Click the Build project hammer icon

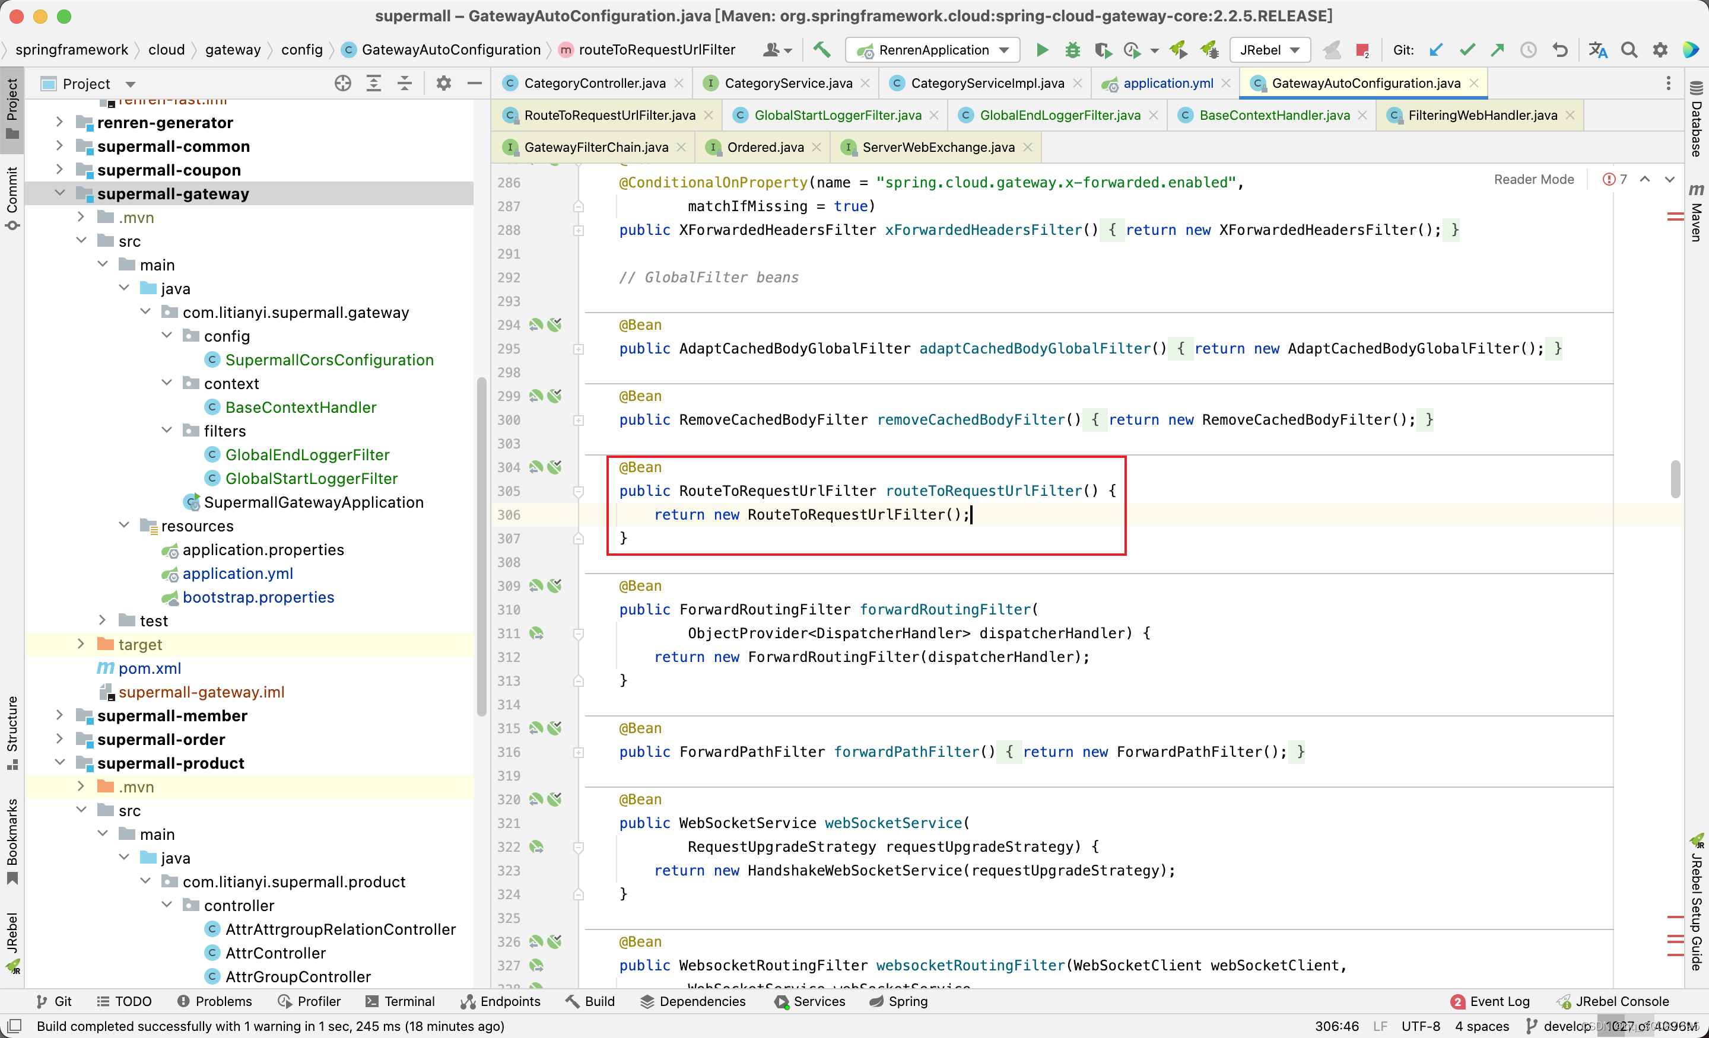coord(821,50)
